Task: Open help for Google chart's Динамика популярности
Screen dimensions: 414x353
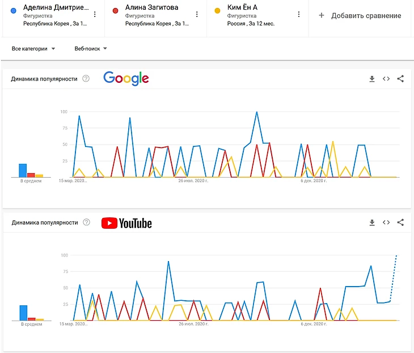Action: pos(86,79)
